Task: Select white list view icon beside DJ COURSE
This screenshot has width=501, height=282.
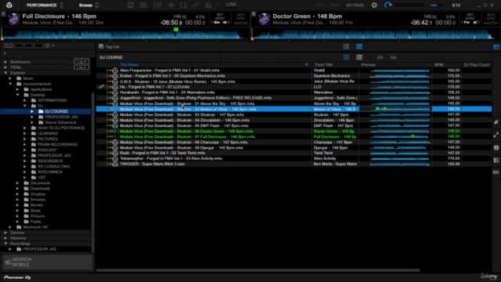Action: (x=359, y=57)
